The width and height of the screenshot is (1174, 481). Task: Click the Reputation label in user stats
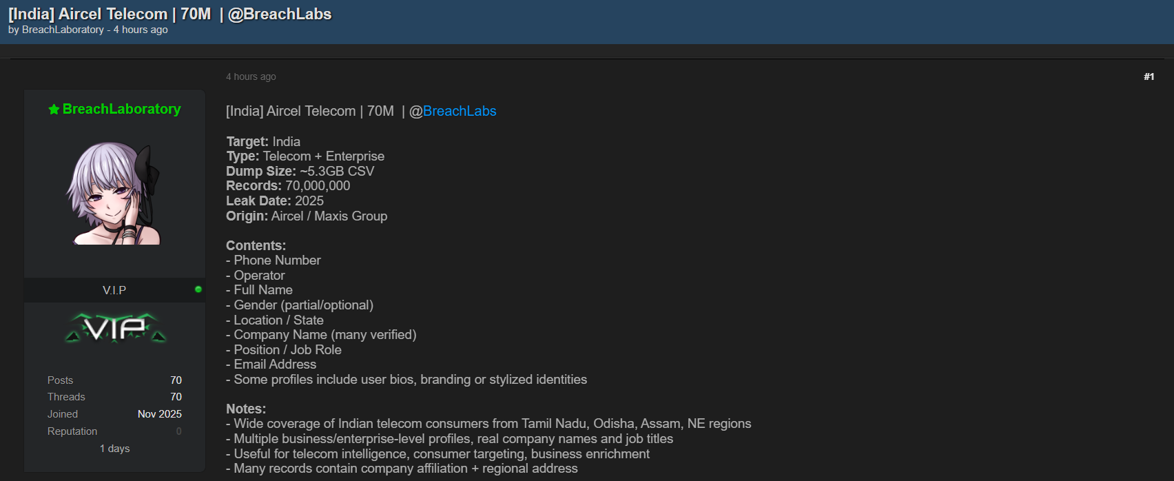click(x=72, y=431)
